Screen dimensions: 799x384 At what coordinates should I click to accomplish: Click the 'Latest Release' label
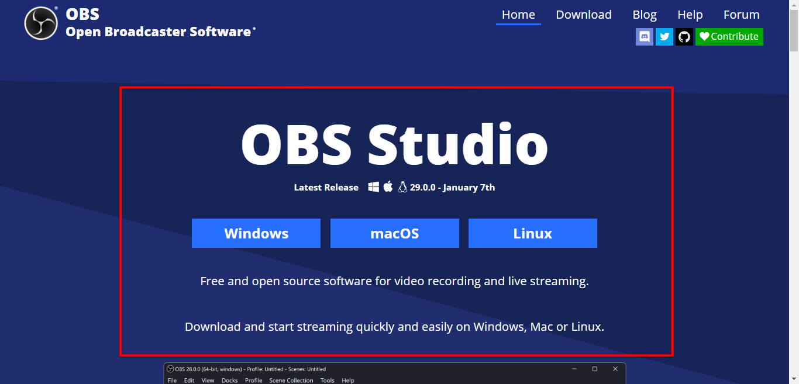point(326,188)
